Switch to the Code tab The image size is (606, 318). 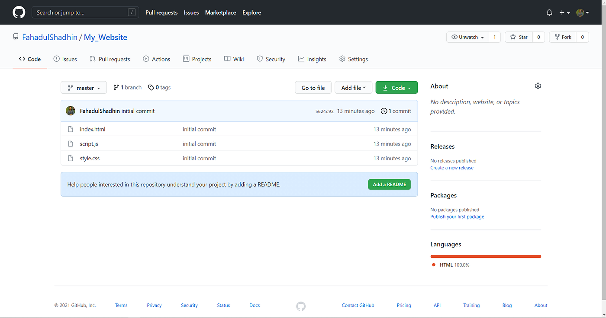point(30,59)
